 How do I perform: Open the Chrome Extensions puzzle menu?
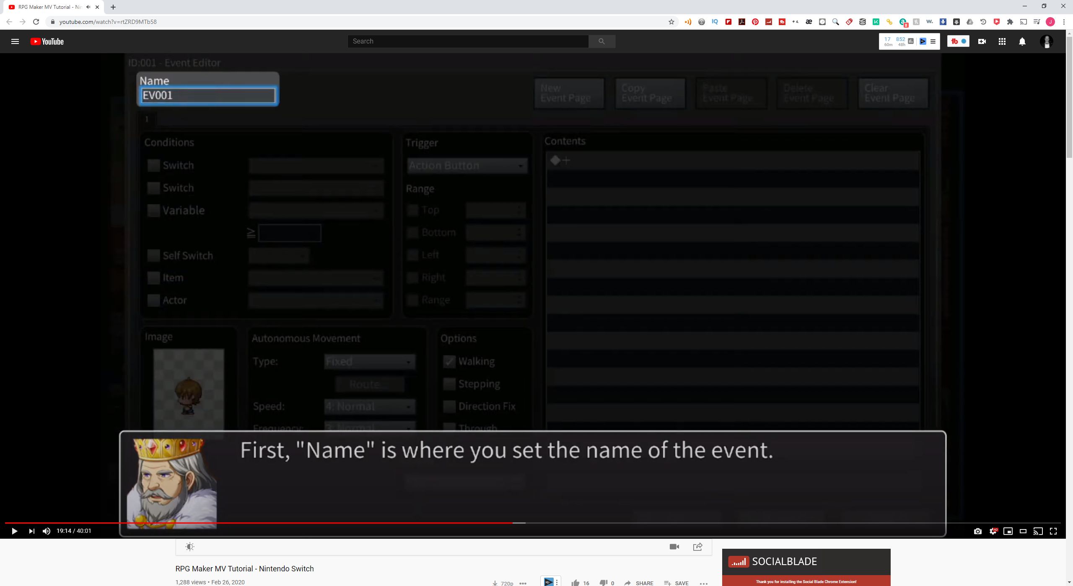(1010, 22)
